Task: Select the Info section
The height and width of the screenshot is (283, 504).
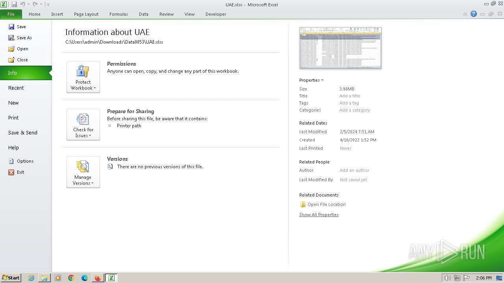Action: pyautogui.click(x=26, y=73)
